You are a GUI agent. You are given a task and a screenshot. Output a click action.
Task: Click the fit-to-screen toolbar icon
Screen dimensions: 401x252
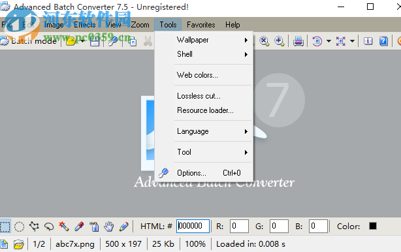(x=341, y=41)
